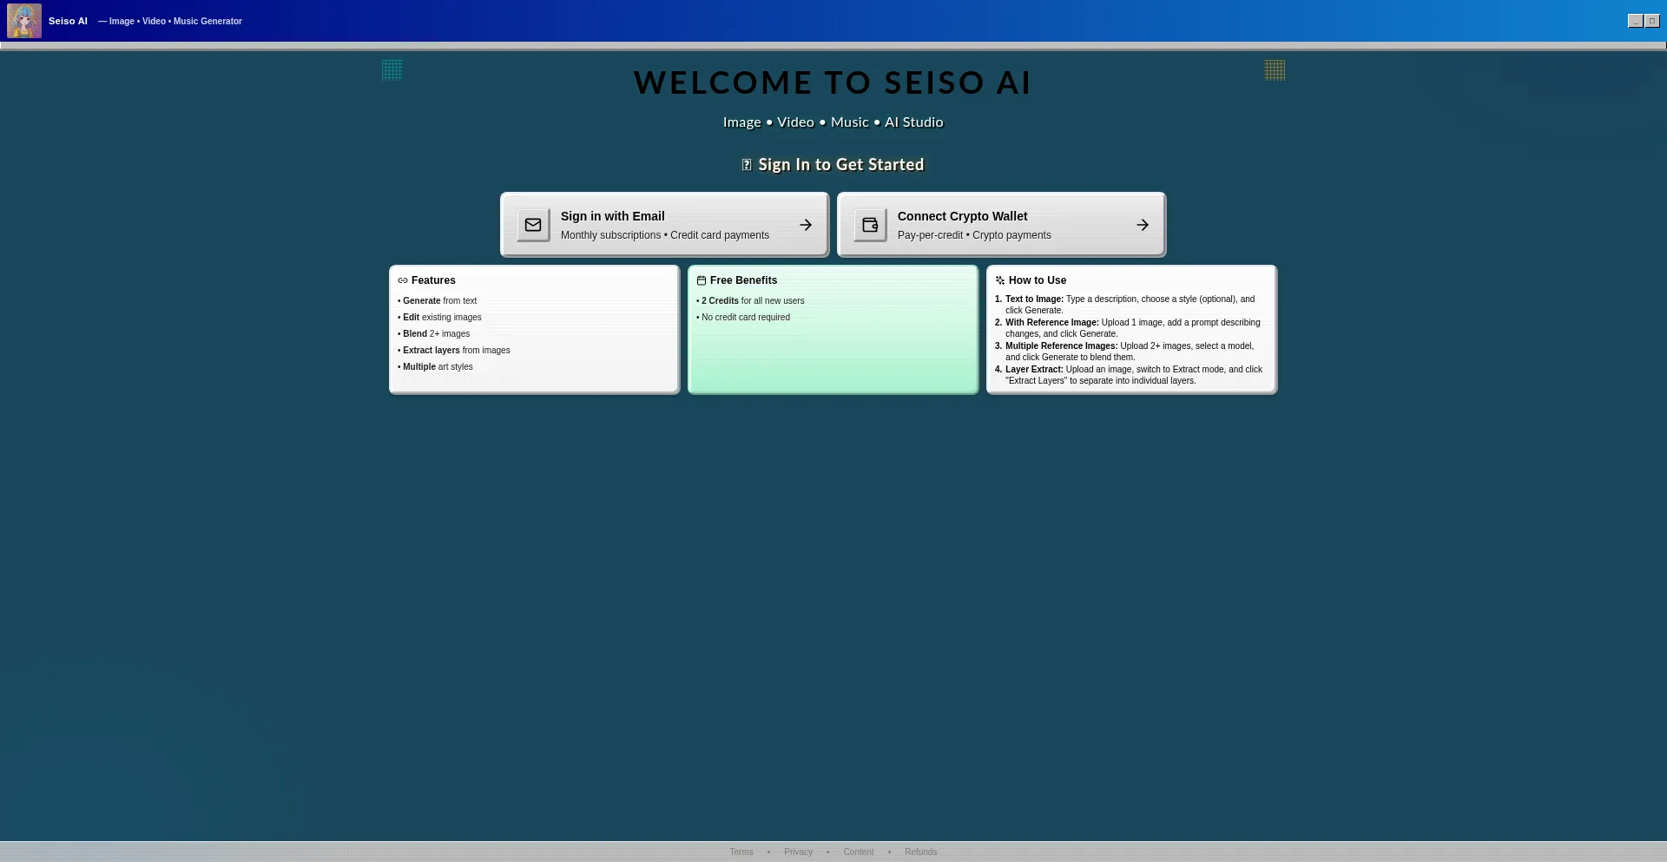
Task: Open the Content link in the footer
Action: 858,852
